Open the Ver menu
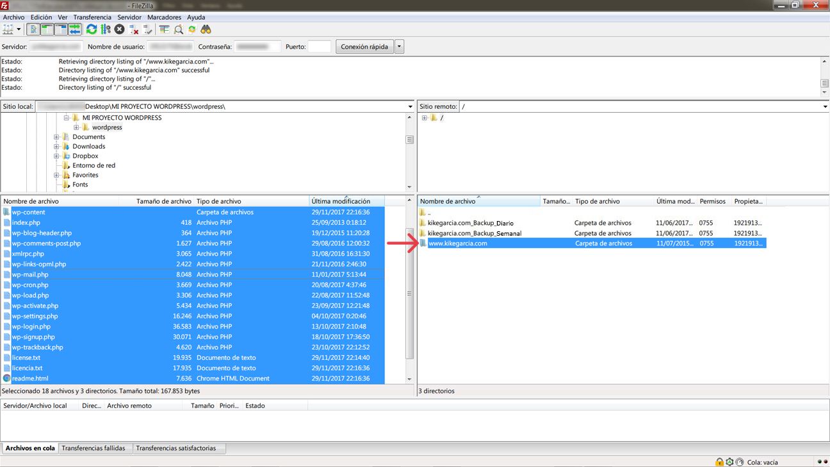This screenshot has width=830, height=467. [x=63, y=17]
